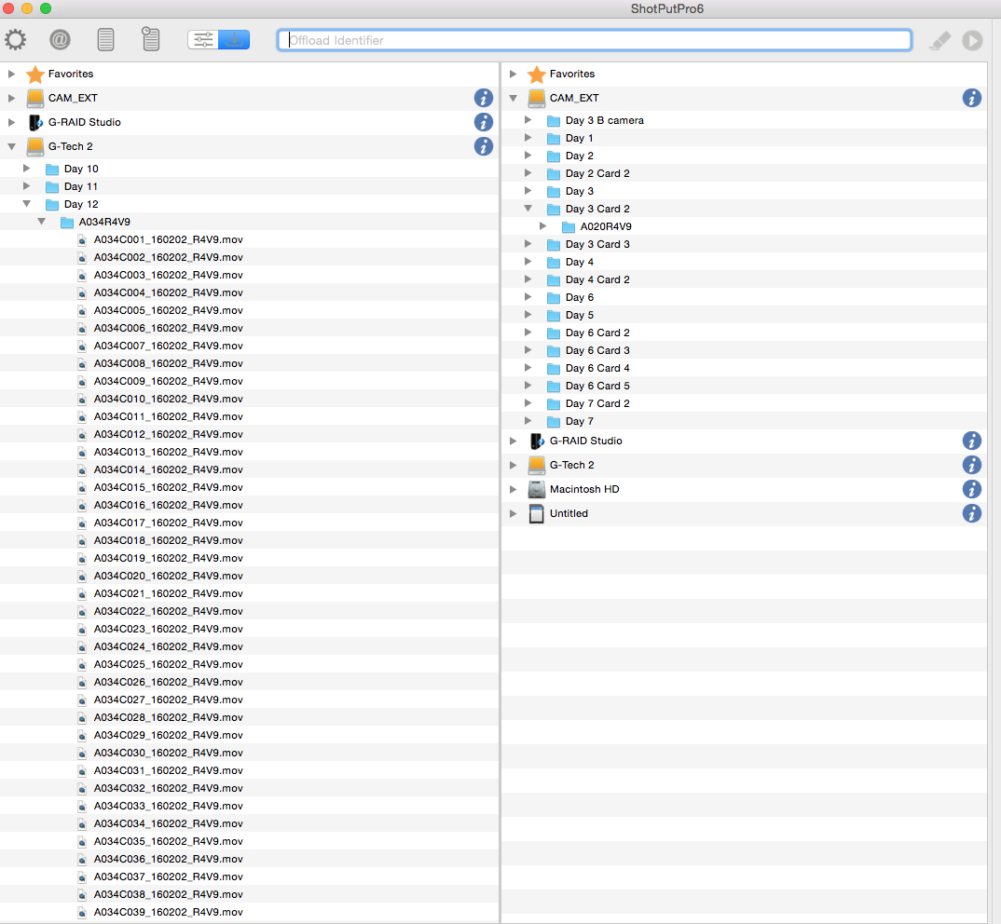Collapse the Day 12 folder

click(x=27, y=204)
